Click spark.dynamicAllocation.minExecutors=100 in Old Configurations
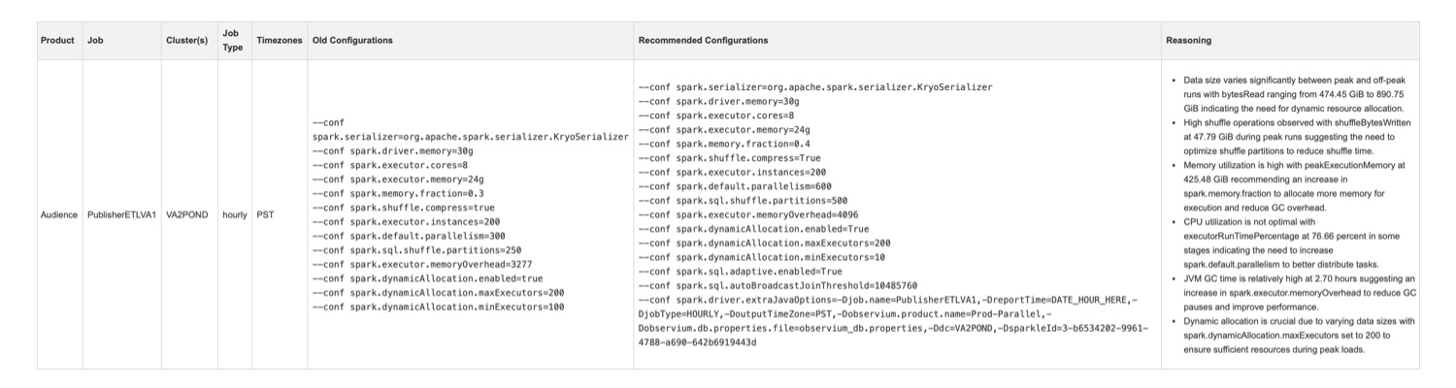The height and width of the screenshot is (388, 1456). click(439, 307)
